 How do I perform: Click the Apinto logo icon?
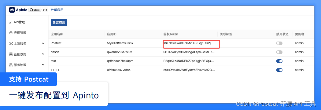pyautogui.click(x=12, y=10)
